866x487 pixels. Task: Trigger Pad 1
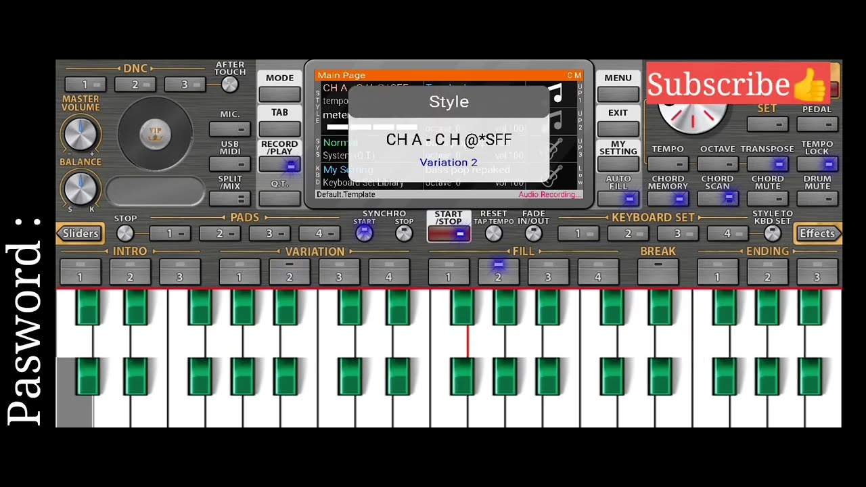pos(170,233)
